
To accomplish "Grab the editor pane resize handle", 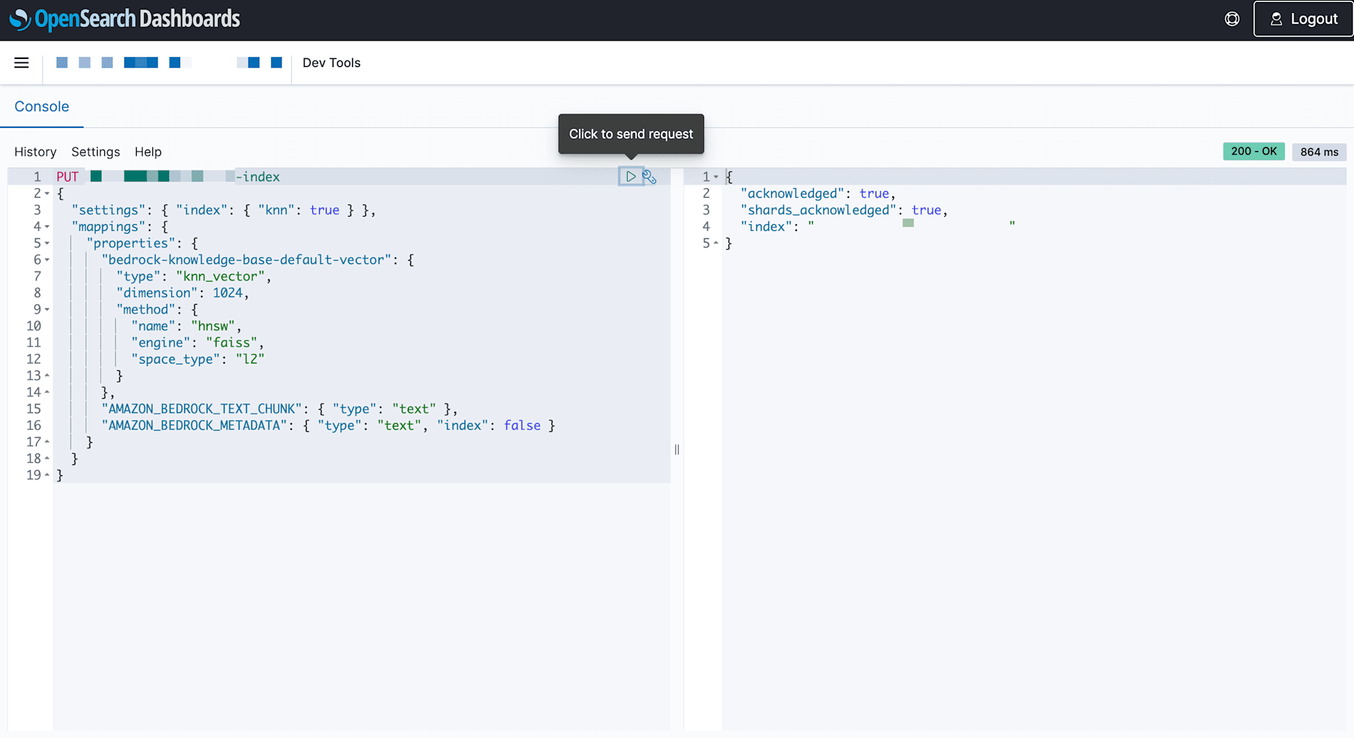I will [677, 450].
